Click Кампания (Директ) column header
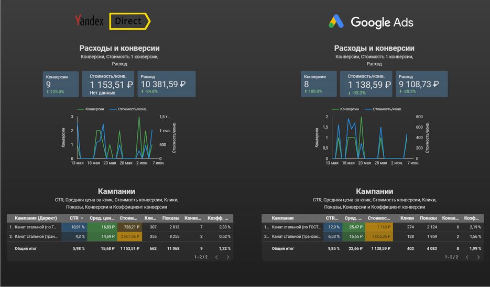490x287 pixels. [36, 218]
